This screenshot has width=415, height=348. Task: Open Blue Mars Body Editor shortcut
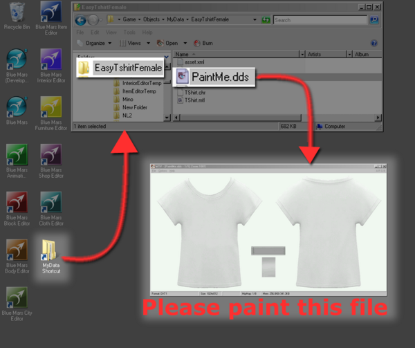(17, 256)
